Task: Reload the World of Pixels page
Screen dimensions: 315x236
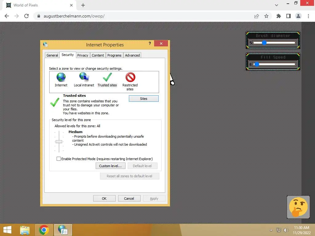Action: coord(26,16)
